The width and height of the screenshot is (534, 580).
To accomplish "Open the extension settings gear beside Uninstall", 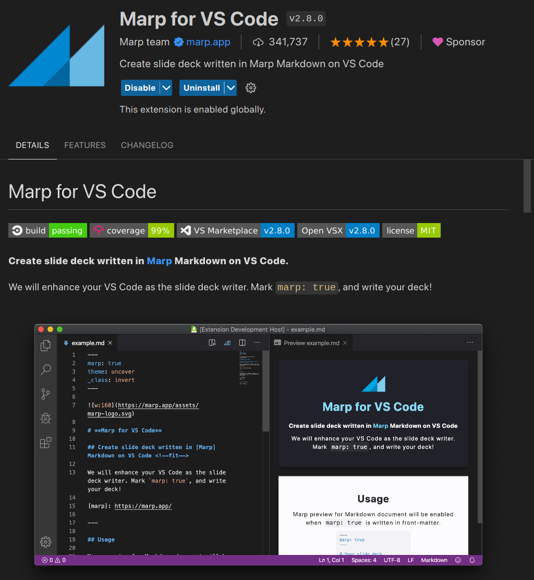I will 251,88.
